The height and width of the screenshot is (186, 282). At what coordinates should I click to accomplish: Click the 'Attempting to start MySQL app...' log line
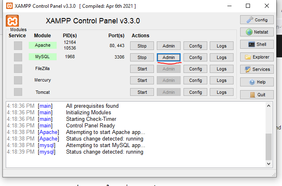click(105, 145)
